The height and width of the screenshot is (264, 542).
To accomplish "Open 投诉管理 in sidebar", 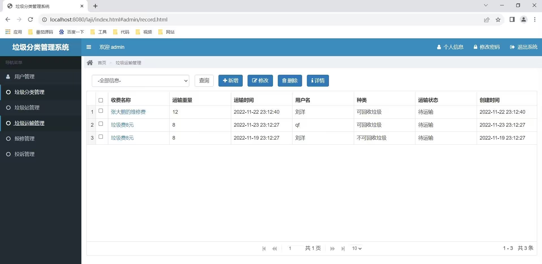I will tap(41, 154).
